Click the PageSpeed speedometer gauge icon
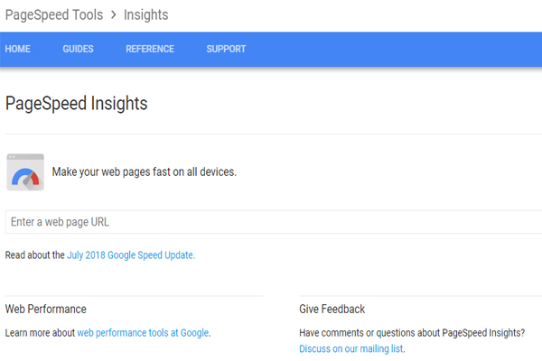Viewport: 542px width, 361px height. [x=25, y=172]
